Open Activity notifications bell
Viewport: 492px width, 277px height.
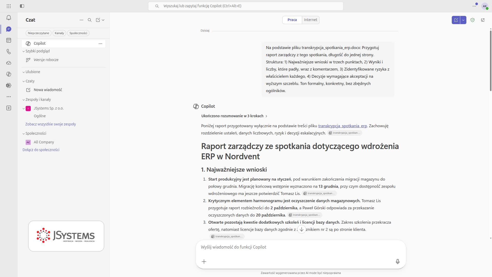[x=9, y=18]
